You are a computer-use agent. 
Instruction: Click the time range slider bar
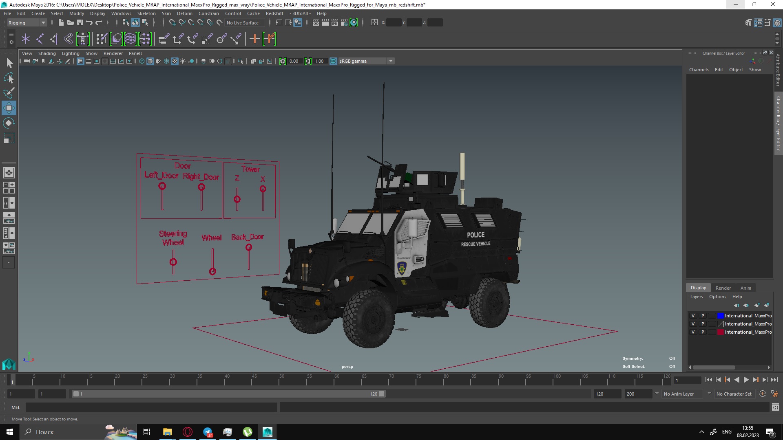point(228,394)
